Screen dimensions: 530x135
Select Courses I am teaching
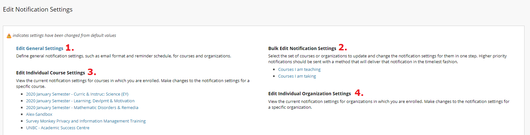(x=299, y=70)
